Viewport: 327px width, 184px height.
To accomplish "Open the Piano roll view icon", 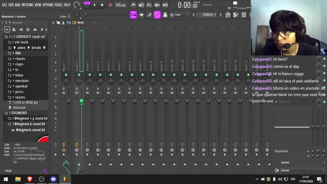I will pyautogui.click(x=236, y=15).
